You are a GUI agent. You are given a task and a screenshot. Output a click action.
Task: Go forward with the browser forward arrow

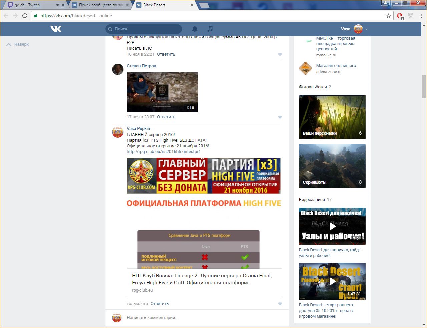pyautogui.click(x=15, y=16)
